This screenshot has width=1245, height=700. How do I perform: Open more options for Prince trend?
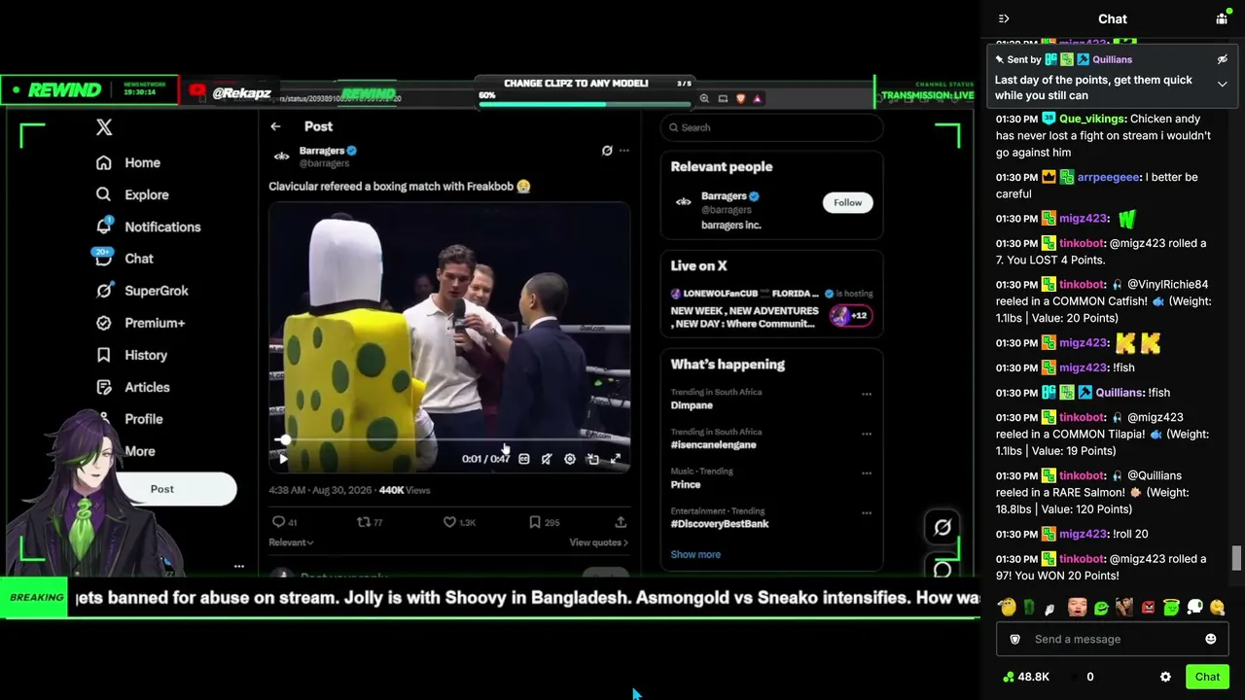click(867, 473)
